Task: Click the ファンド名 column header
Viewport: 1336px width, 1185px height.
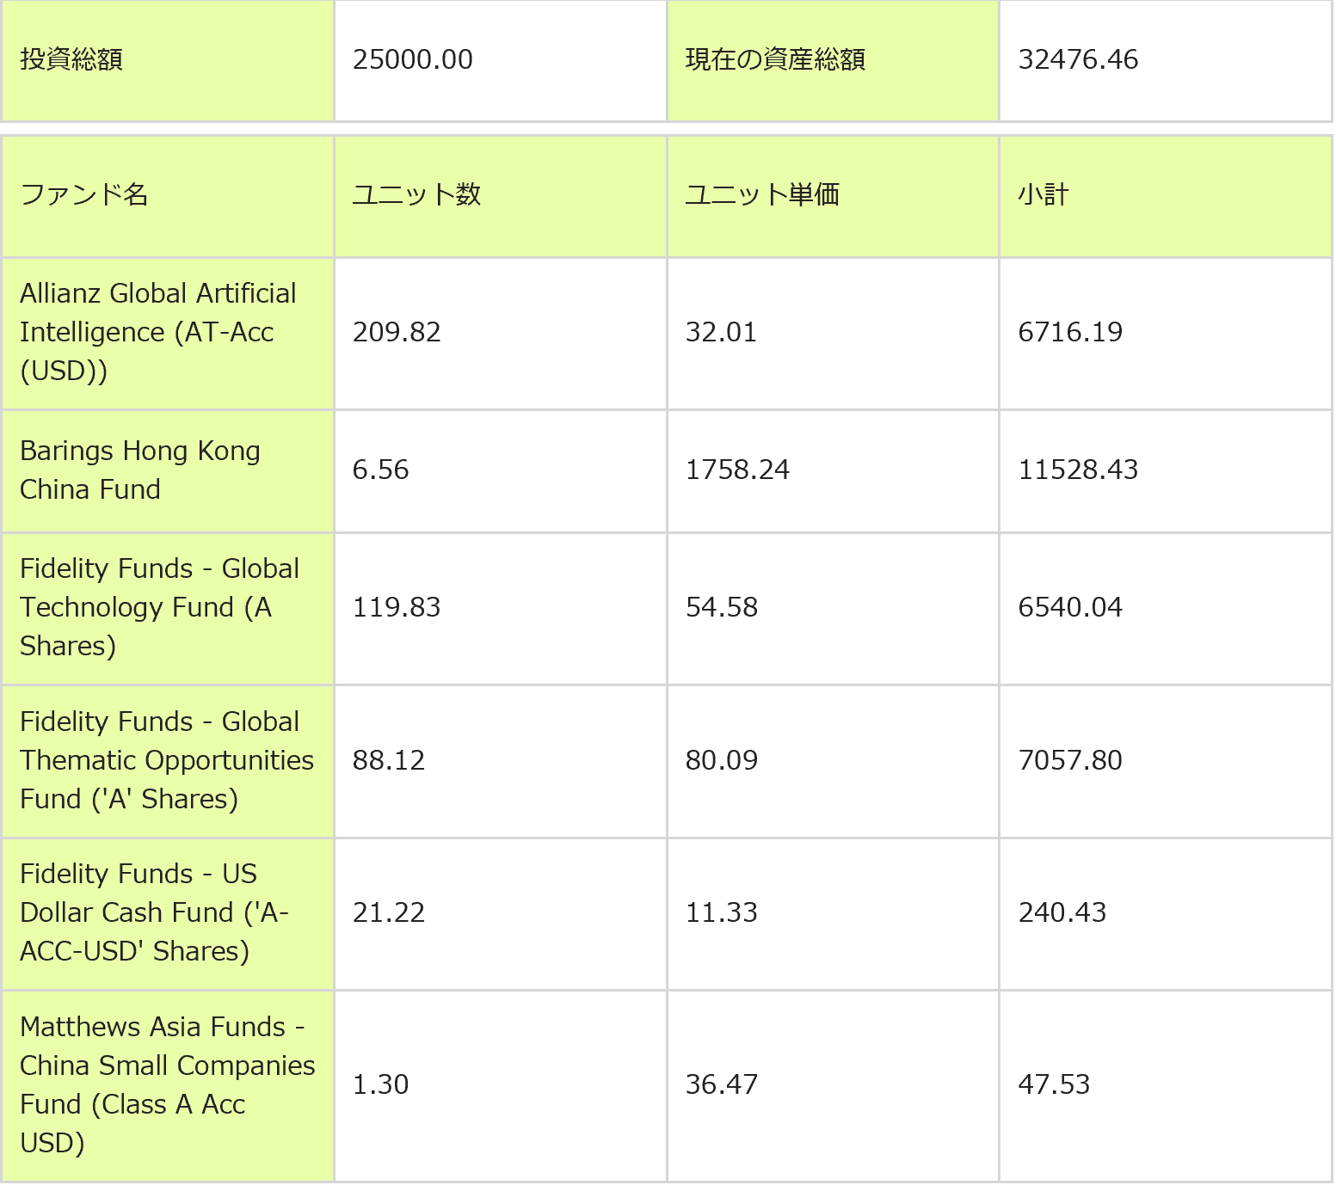Action: point(83,194)
